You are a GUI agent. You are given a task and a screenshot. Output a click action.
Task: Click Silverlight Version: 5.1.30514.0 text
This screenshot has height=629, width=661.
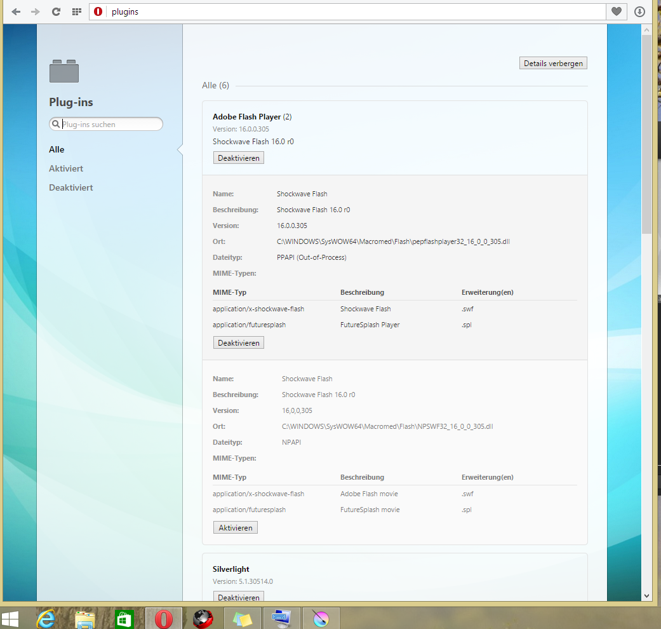[243, 581]
